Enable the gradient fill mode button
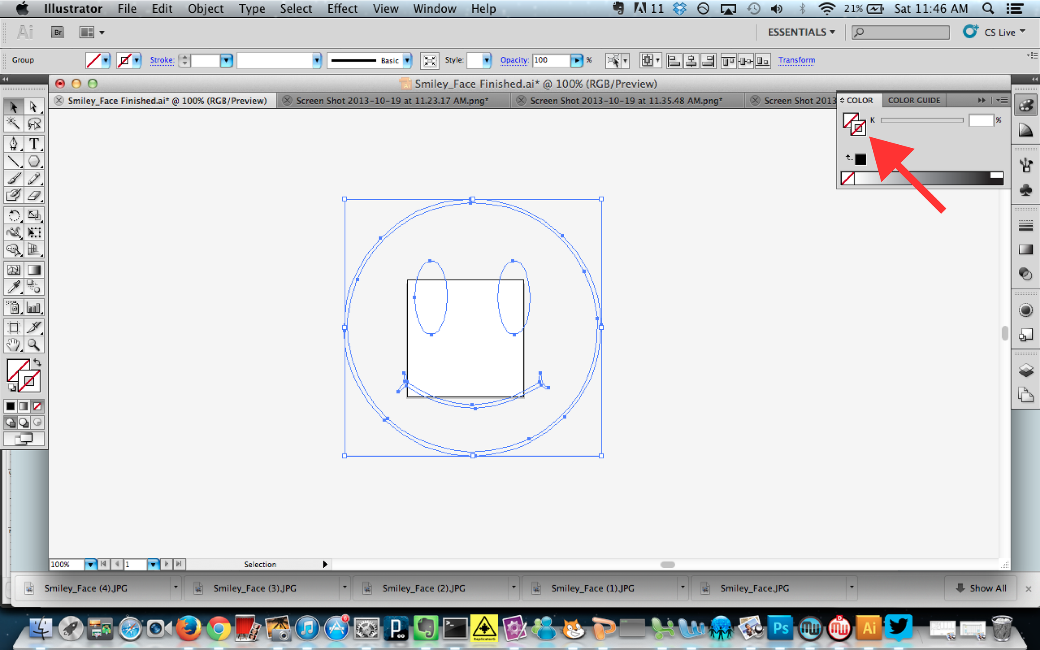This screenshot has width=1040, height=650. point(24,406)
